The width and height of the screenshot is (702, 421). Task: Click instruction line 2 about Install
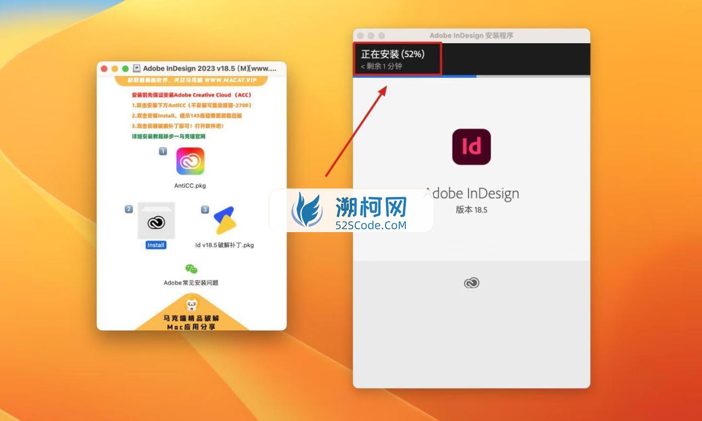tap(187, 116)
